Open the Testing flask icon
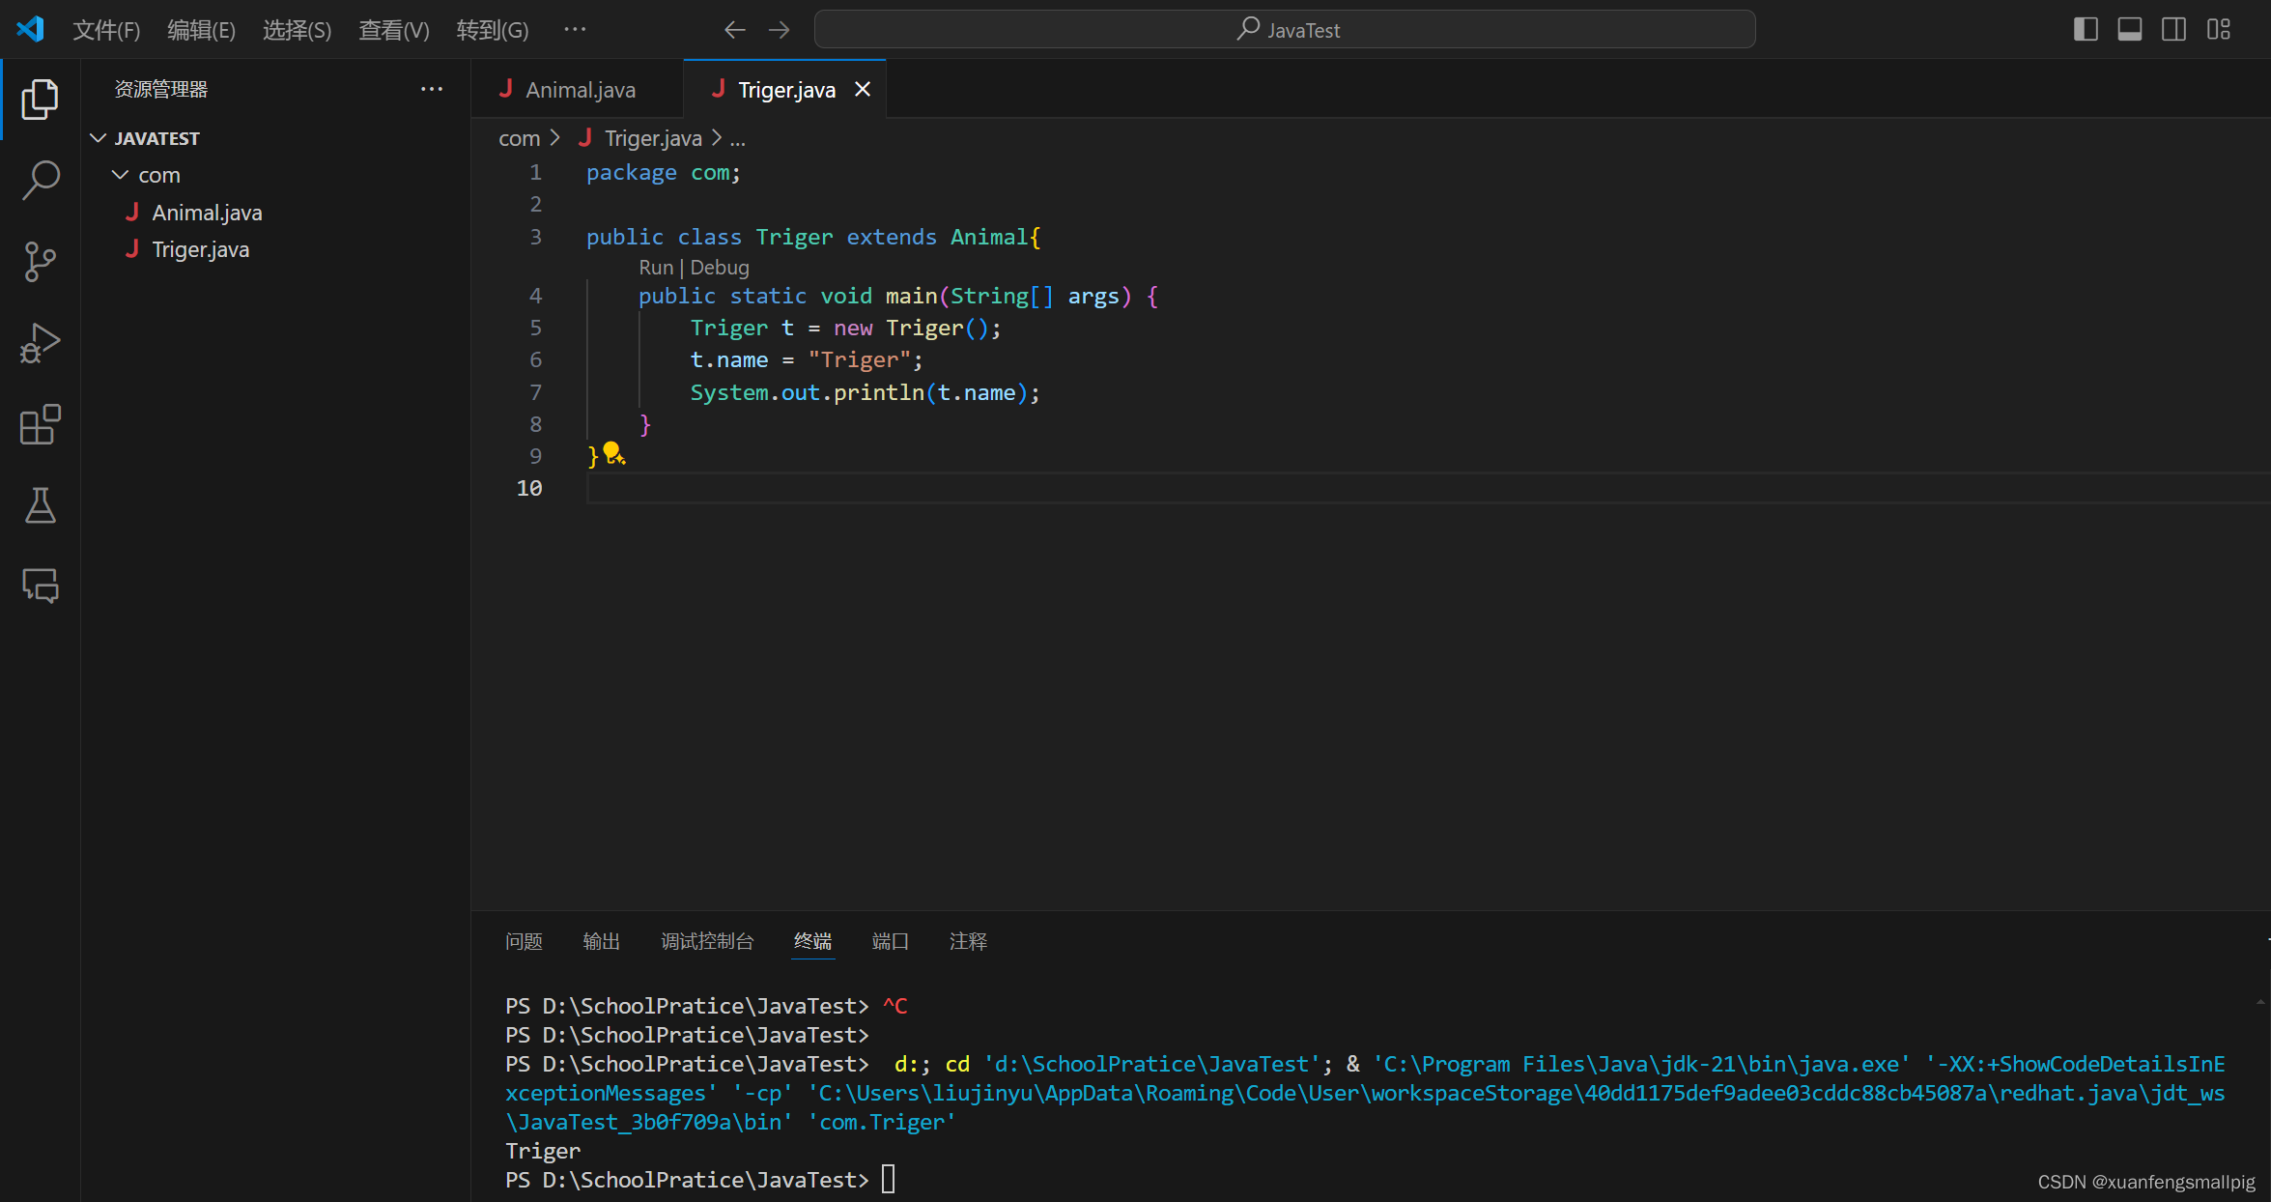The image size is (2271, 1202). (x=40, y=504)
